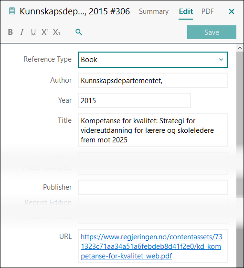Switch to the Summary tab

154,11
